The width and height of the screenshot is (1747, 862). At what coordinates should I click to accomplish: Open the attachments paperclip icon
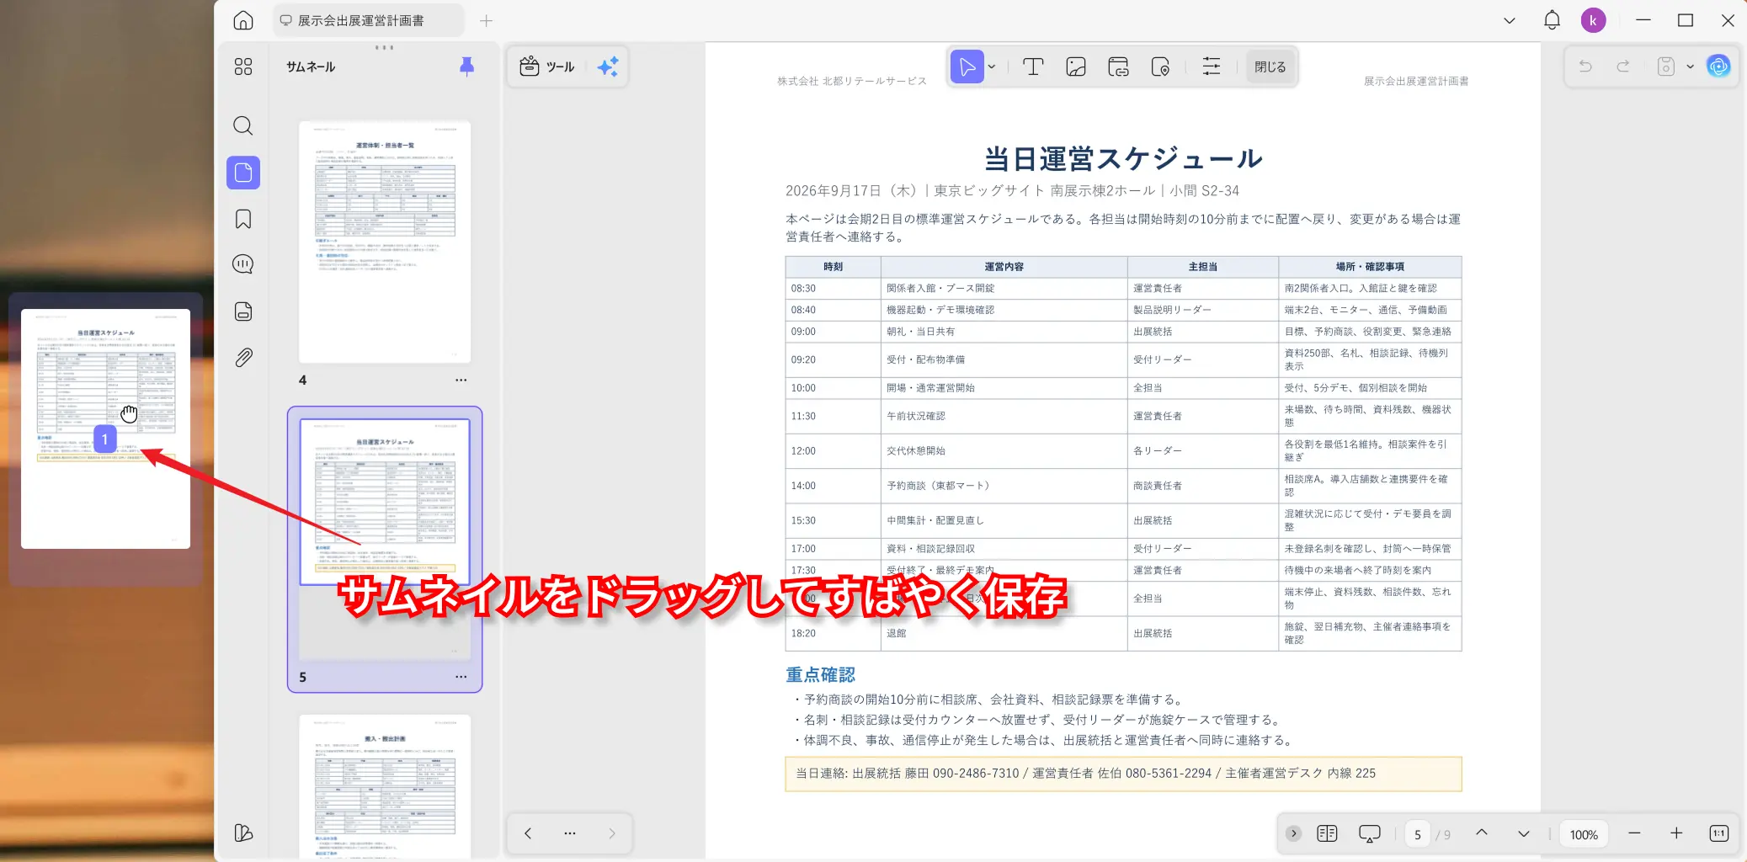pyautogui.click(x=243, y=358)
